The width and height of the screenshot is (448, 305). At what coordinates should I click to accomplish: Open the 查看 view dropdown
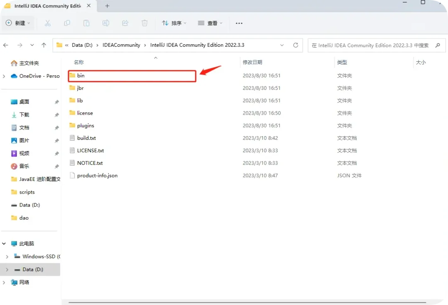[210, 23]
